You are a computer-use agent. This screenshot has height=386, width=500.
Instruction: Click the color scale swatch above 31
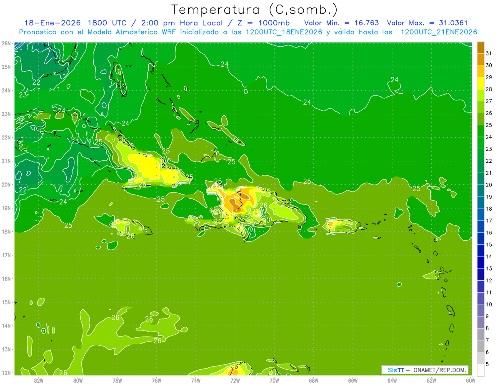tap(480, 47)
